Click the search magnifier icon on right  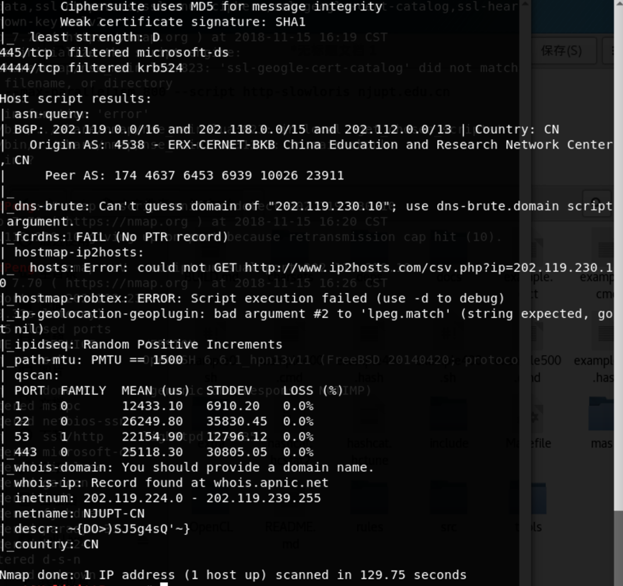point(596,204)
